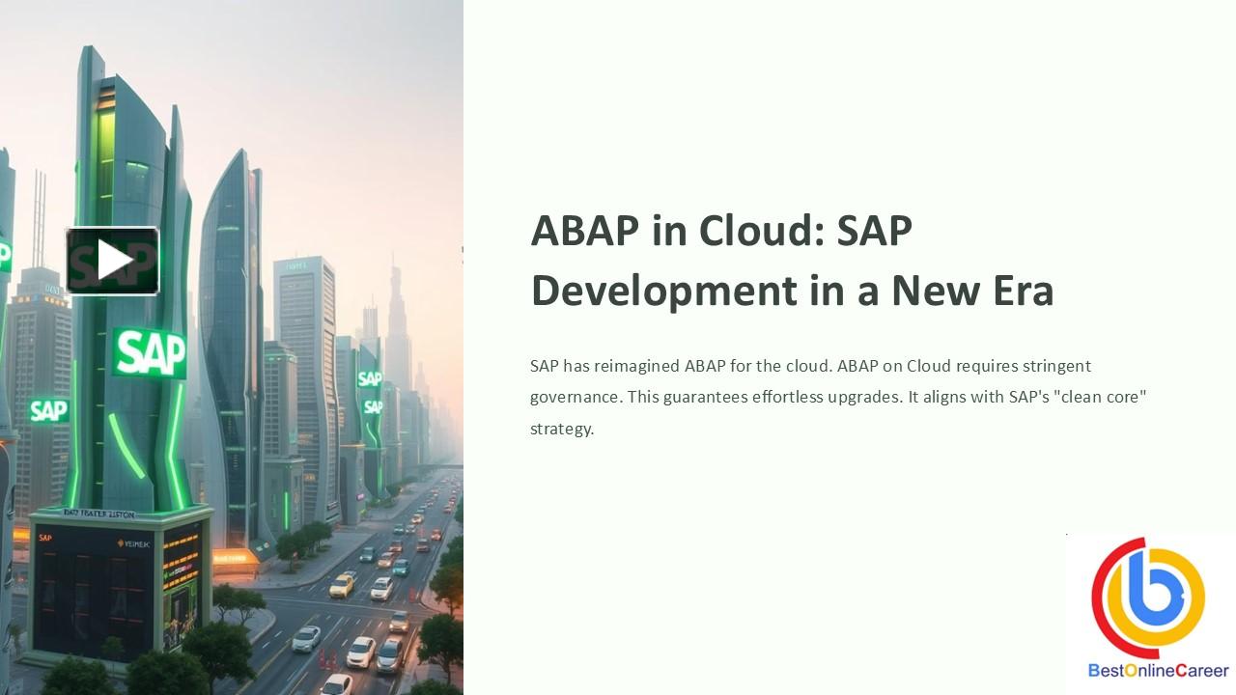
Task: Open the BestOnlineCareer text link
Action: pos(1158,670)
